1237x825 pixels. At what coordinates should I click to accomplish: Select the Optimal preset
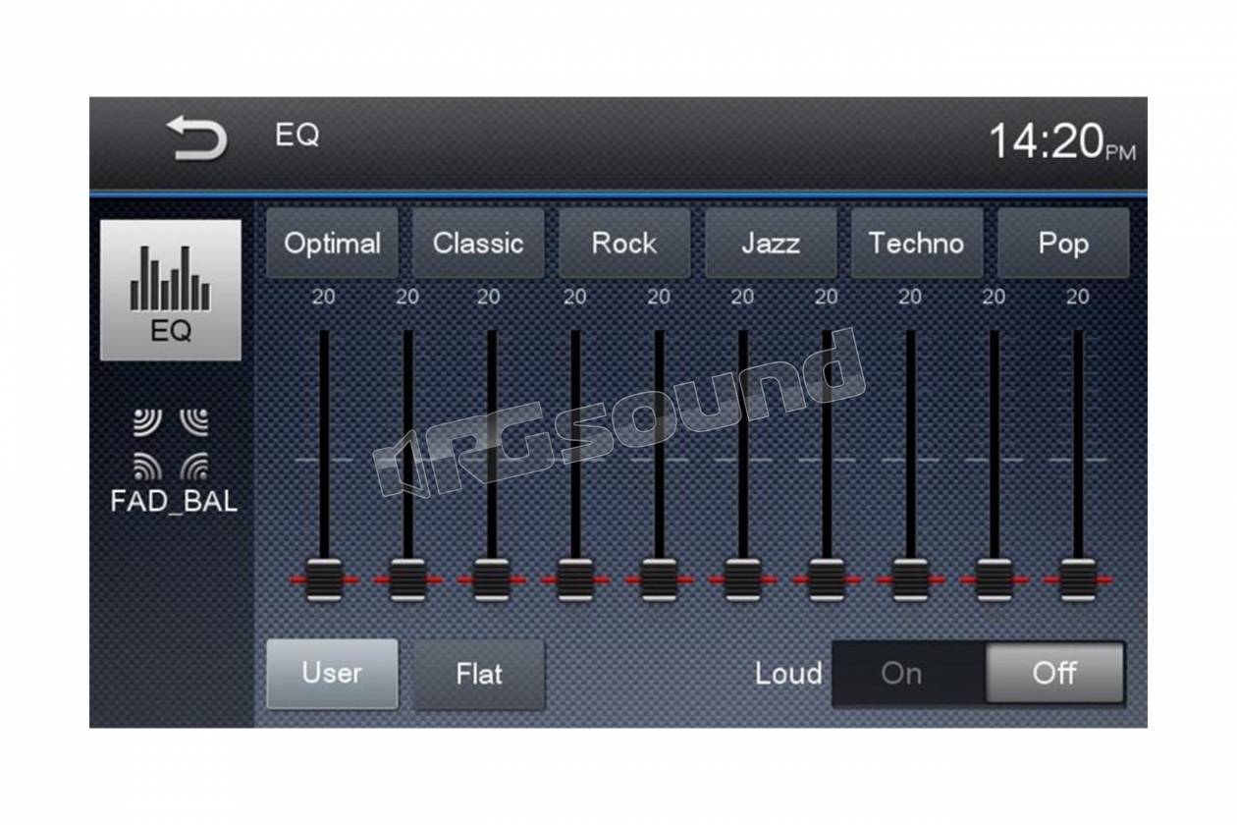coord(332,243)
